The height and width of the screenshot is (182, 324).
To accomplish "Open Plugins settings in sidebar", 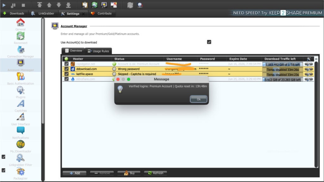I will [x=21, y=93].
